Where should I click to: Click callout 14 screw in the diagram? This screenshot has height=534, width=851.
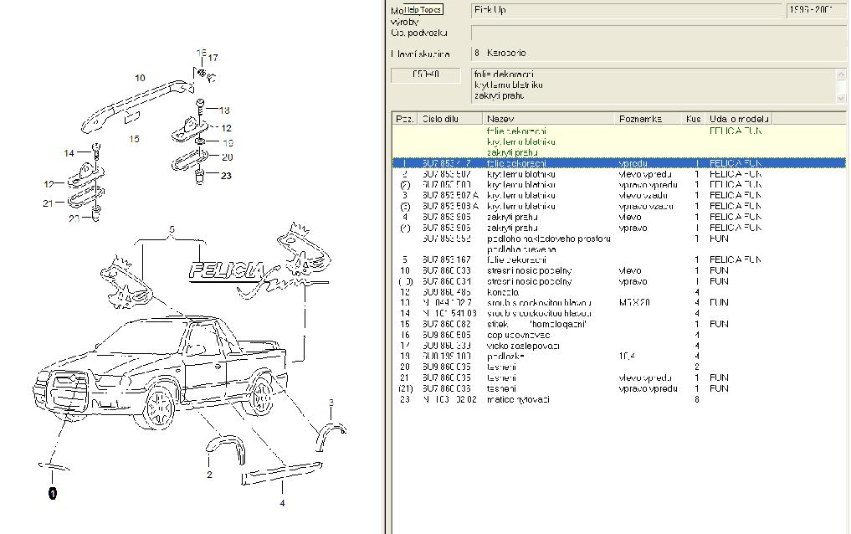(69, 153)
